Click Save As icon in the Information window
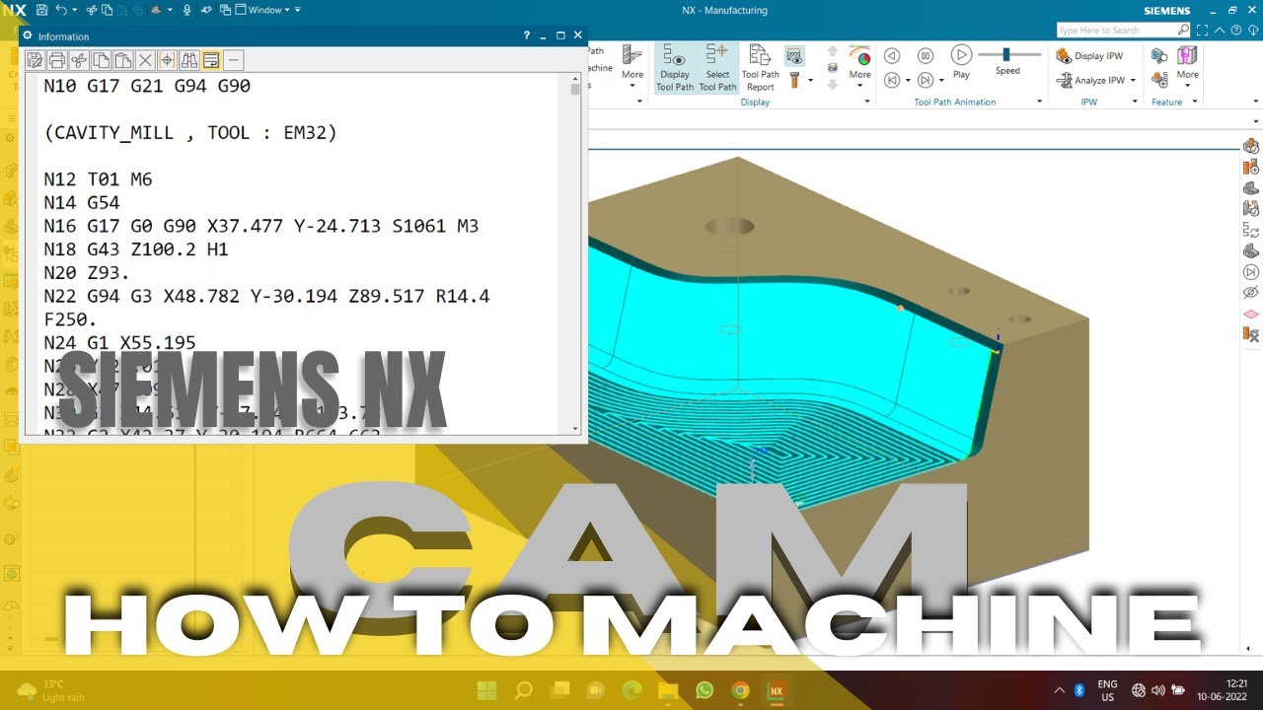 (x=35, y=60)
